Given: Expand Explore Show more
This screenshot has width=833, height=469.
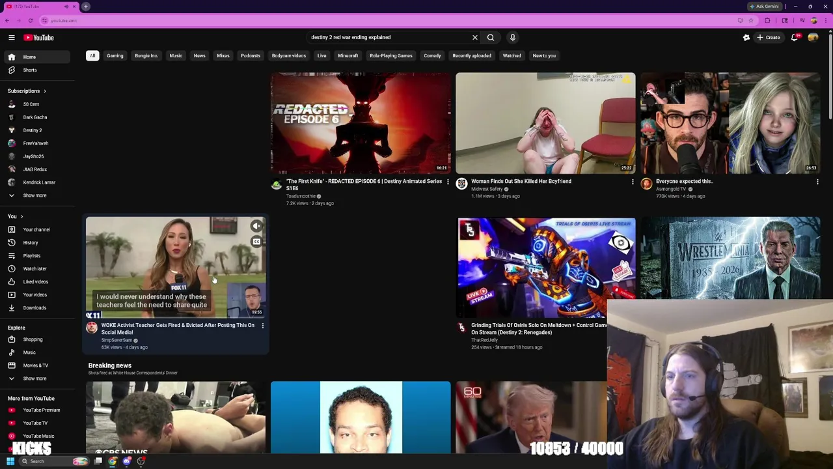Looking at the screenshot, I should (x=36, y=378).
